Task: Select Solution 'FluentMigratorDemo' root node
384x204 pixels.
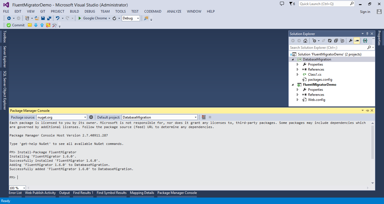Action: click(x=329, y=54)
